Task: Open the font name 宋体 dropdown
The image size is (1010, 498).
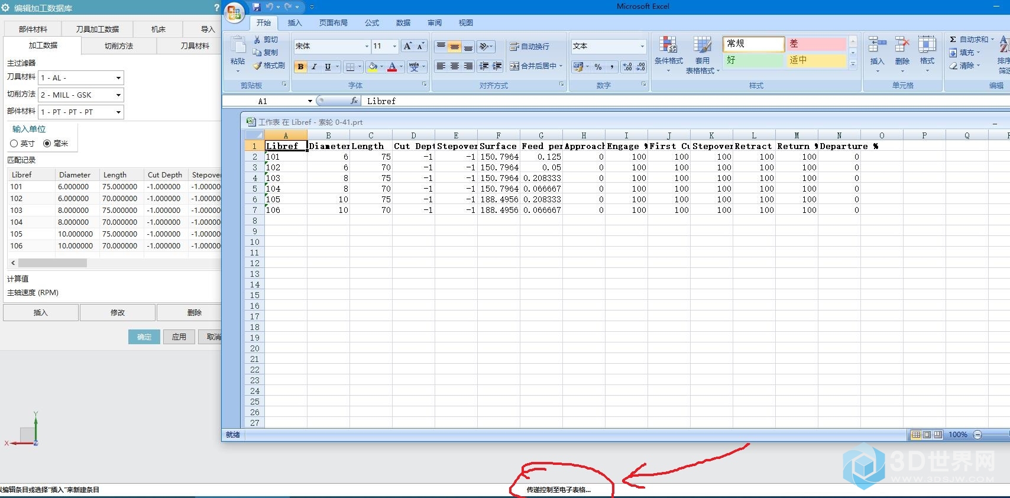Action: [x=367, y=46]
